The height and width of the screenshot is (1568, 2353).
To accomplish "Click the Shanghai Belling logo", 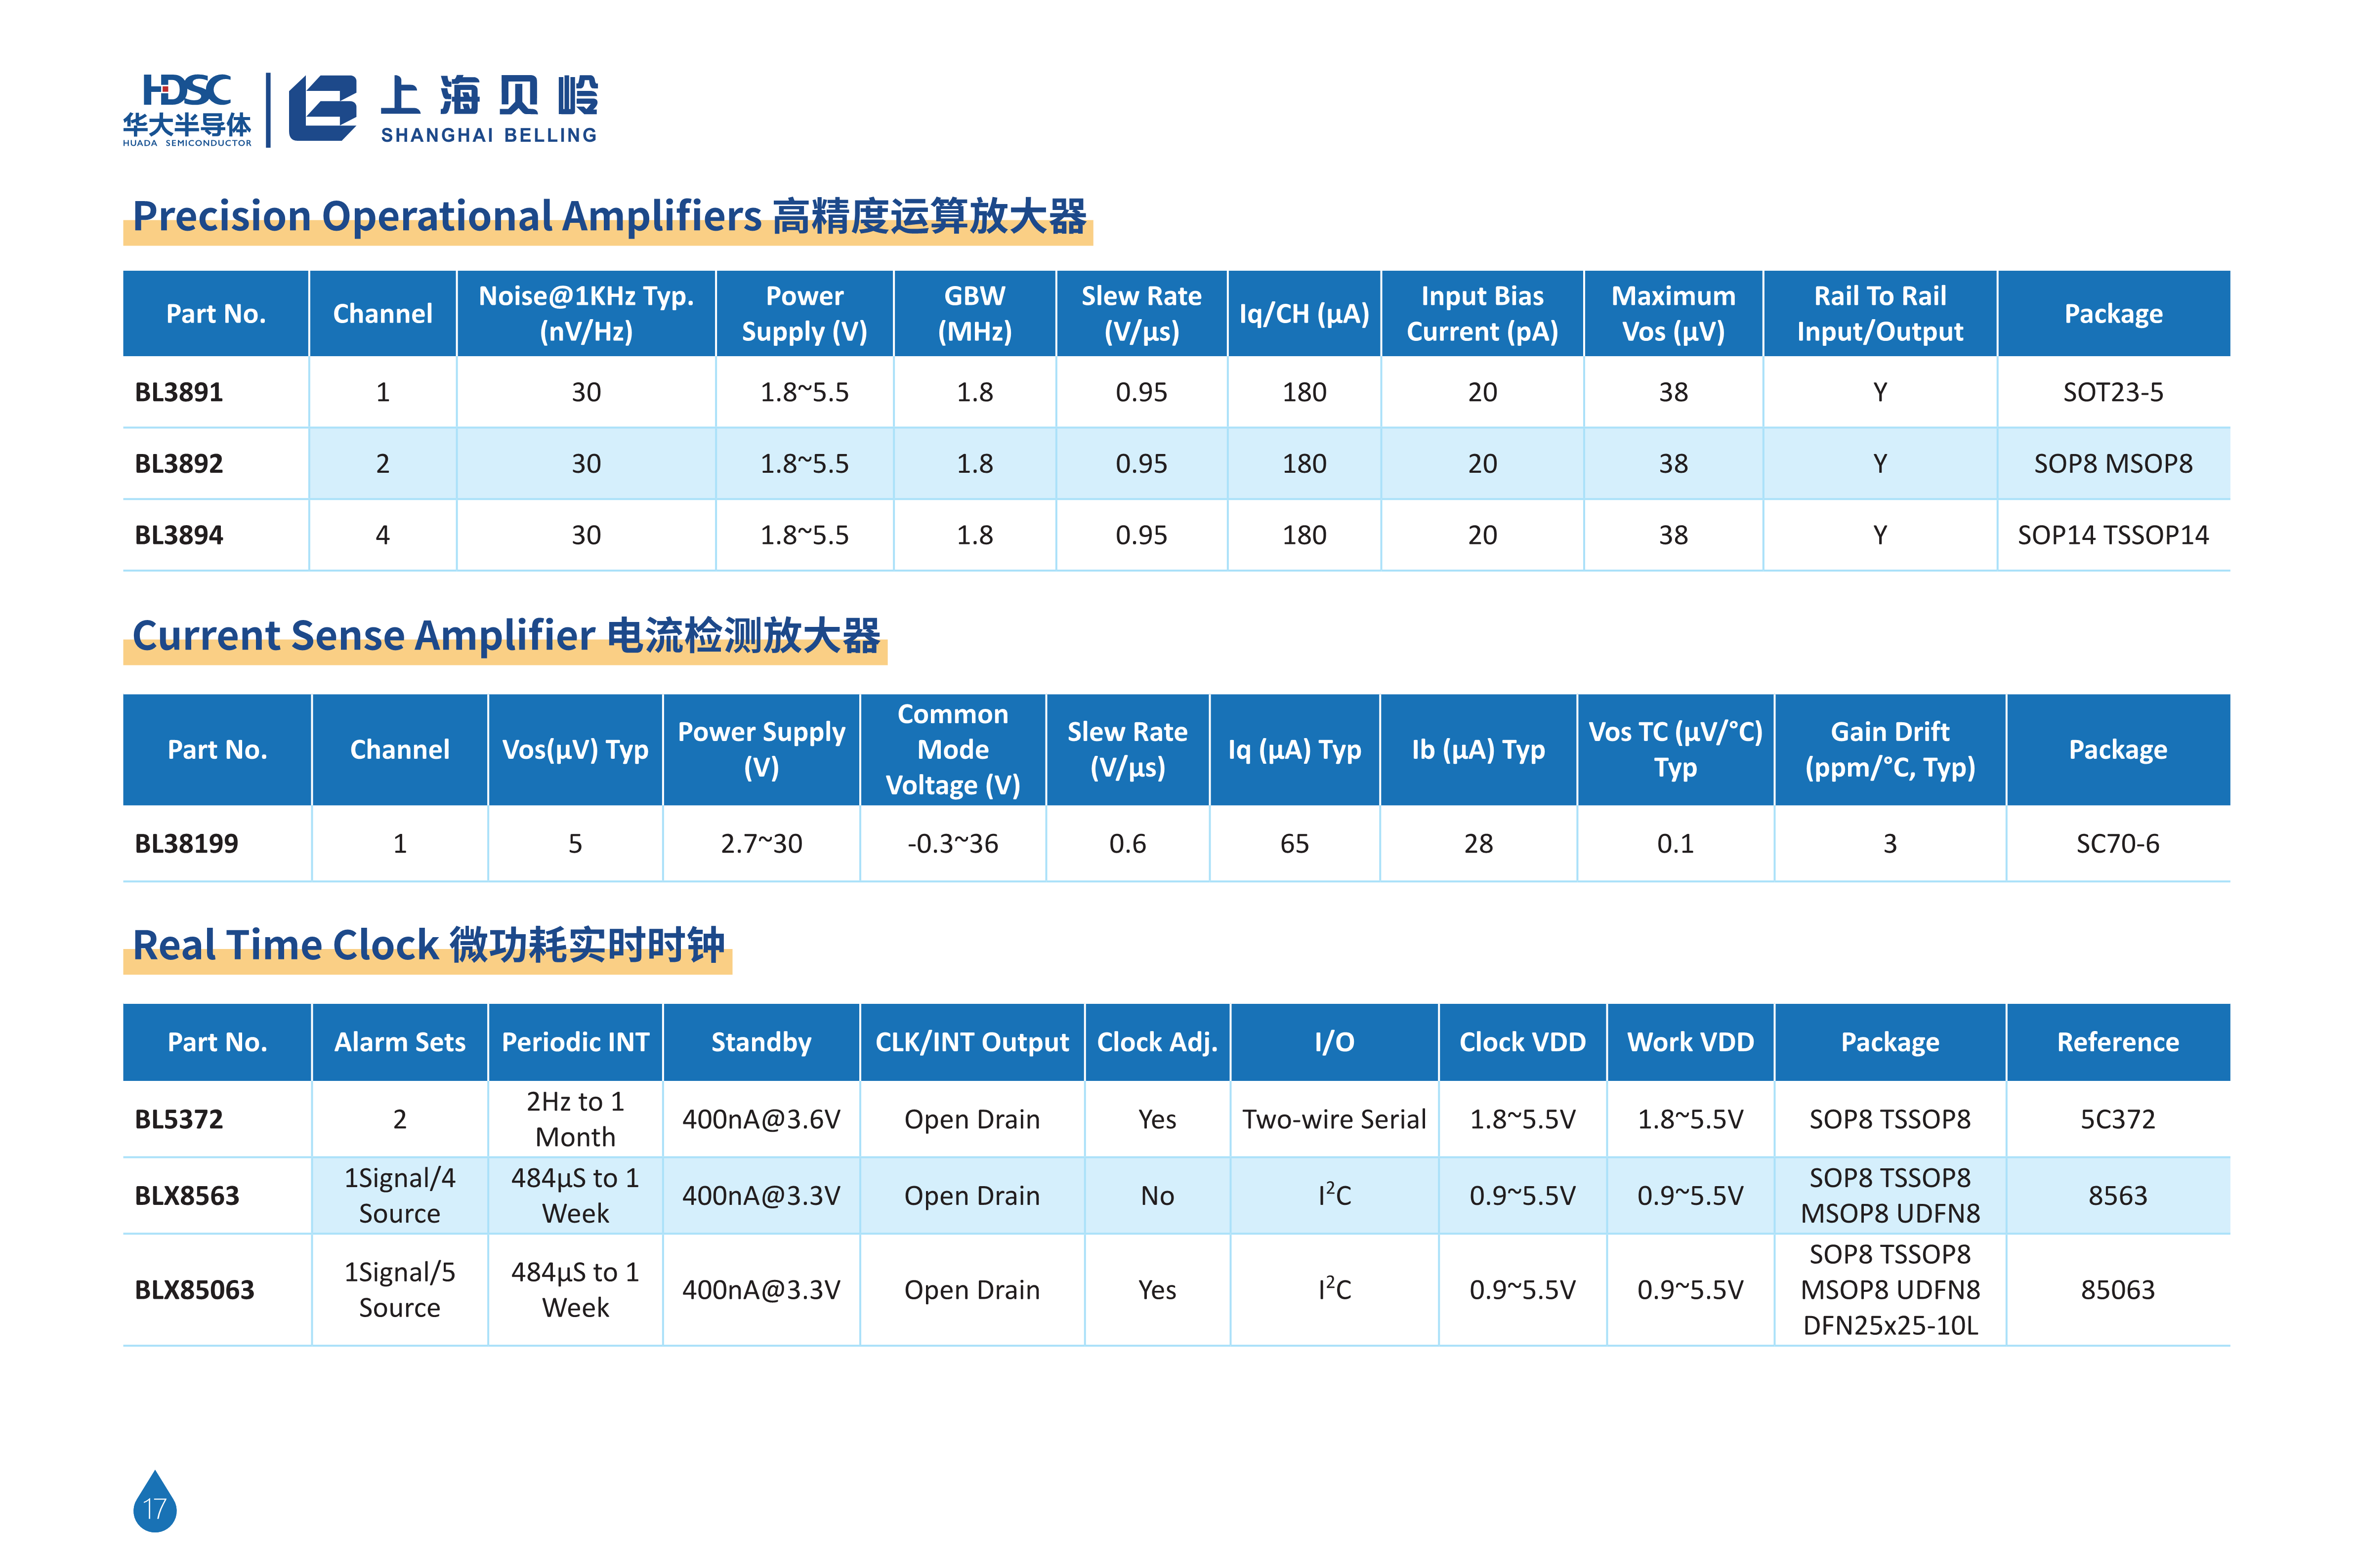I will tap(443, 109).
